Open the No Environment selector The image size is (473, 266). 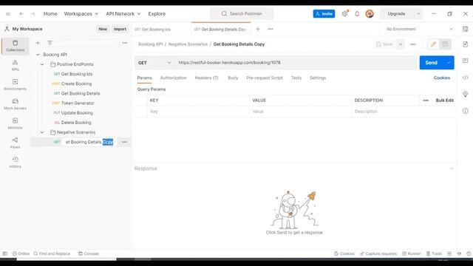tap(420, 30)
